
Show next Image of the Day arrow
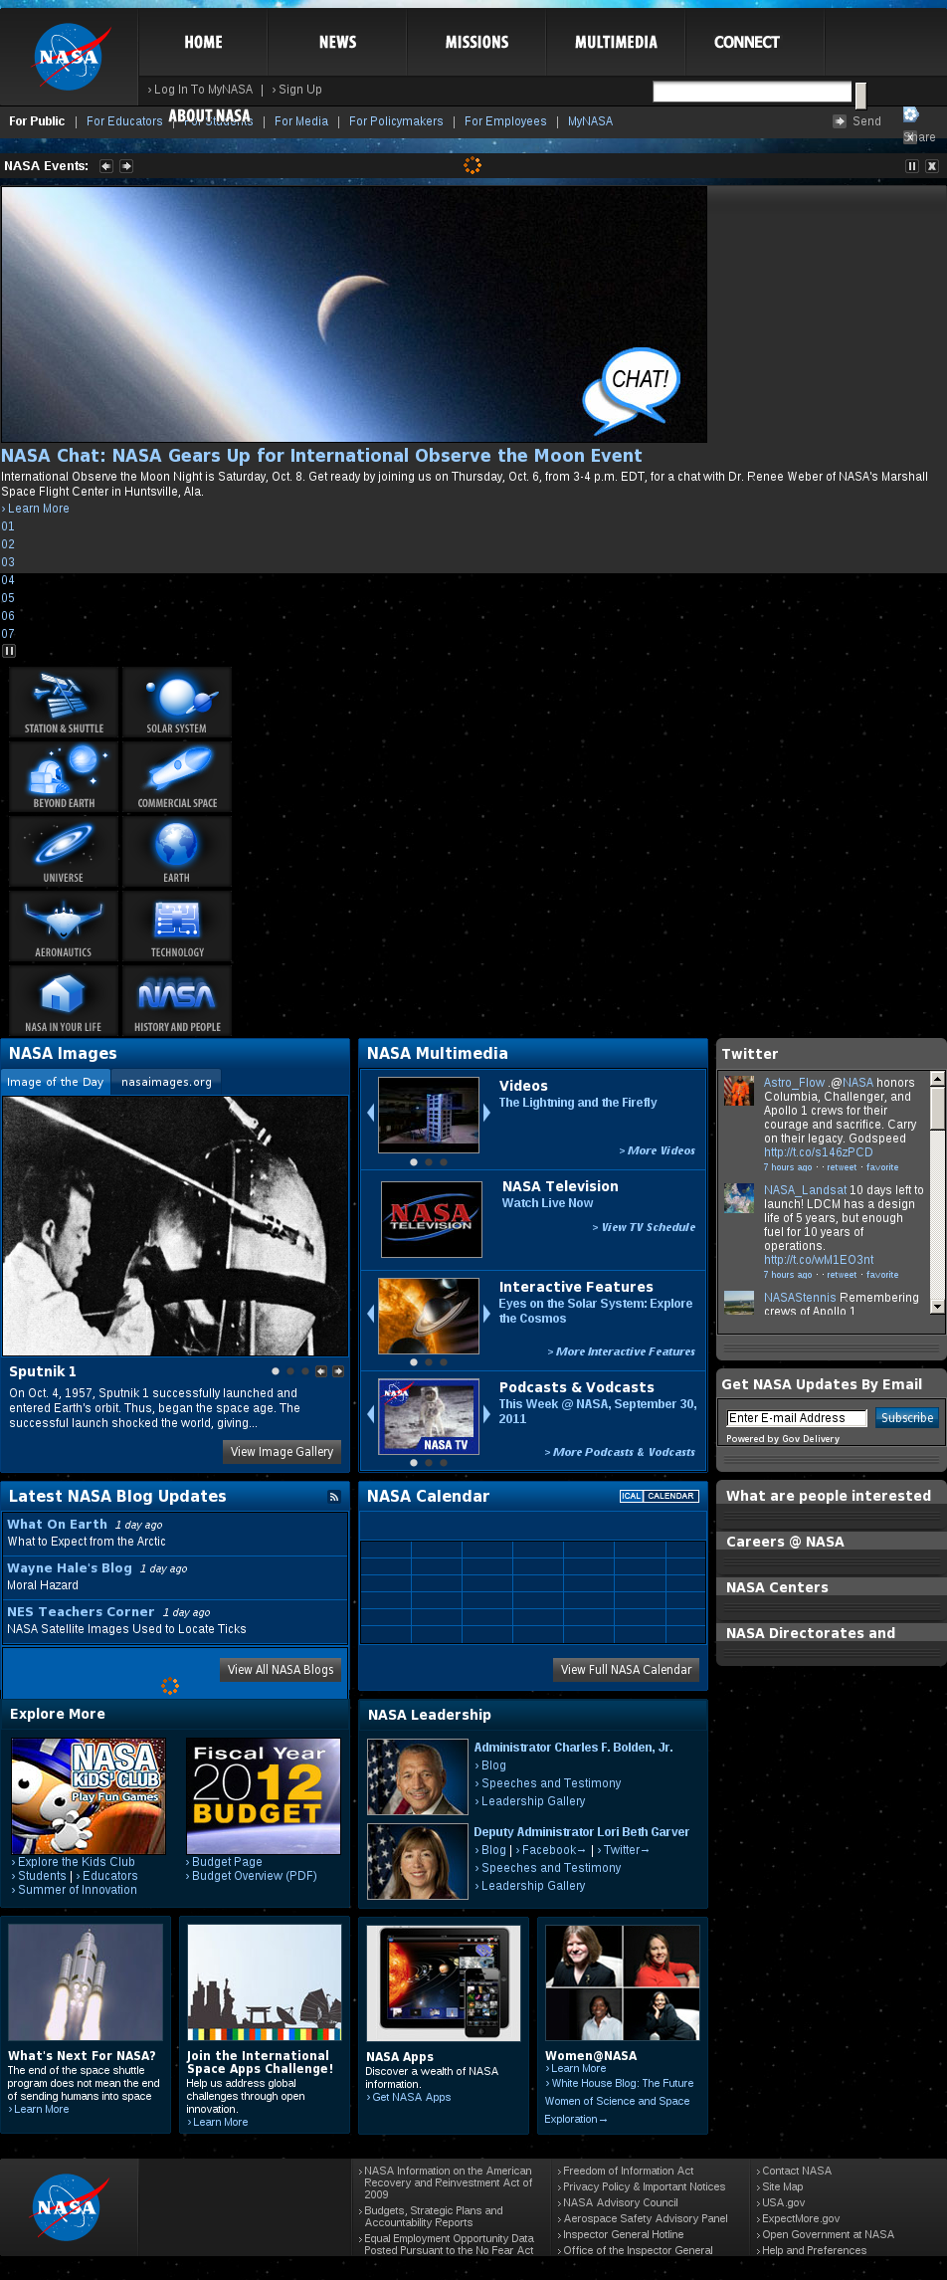tap(338, 1371)
